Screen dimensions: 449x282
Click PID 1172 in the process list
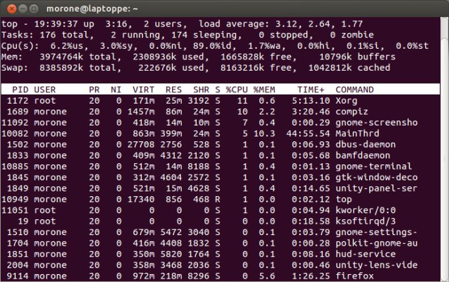tap(18, 101)
